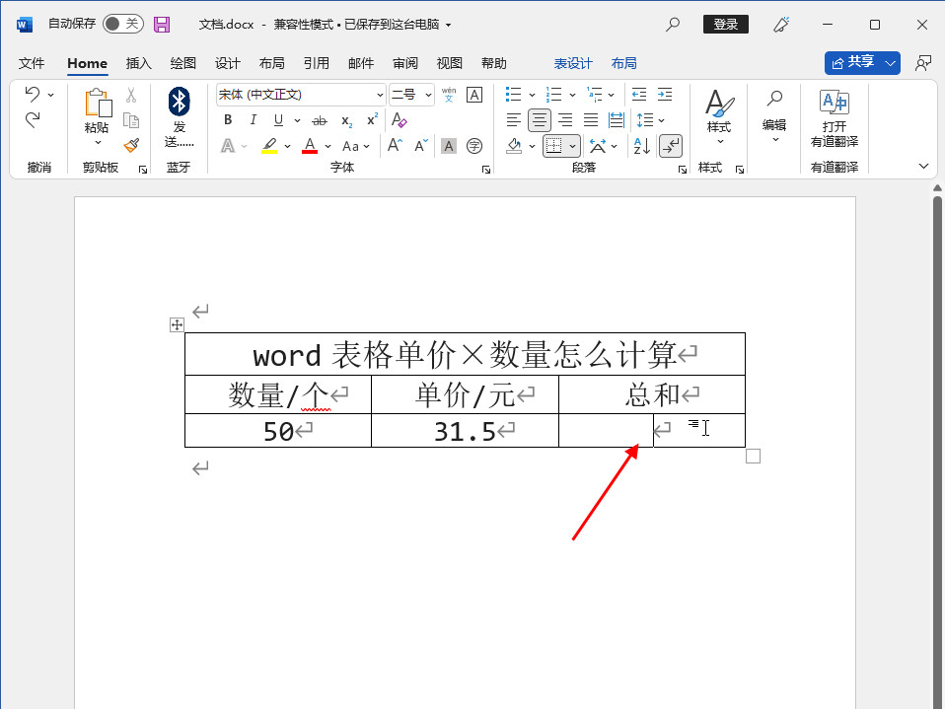
Task: Click the pen/coming soon icon in title bar
Action: point(781,25)
